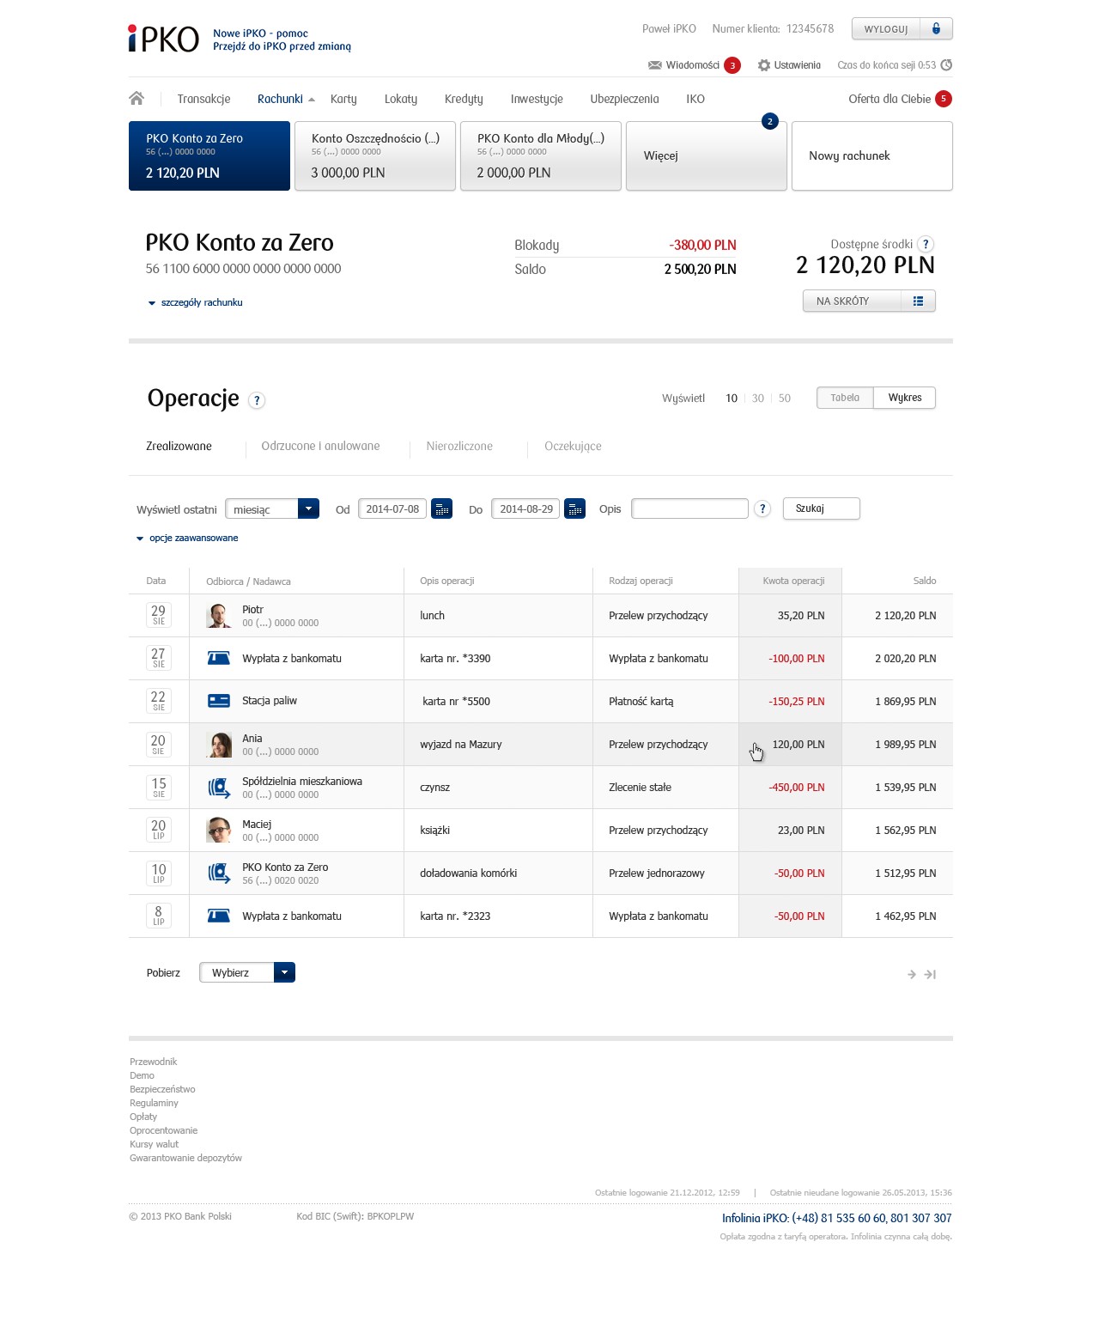Select the Nierozliczone tab
1099x1321 pixels.
click(x=459, y=446)
